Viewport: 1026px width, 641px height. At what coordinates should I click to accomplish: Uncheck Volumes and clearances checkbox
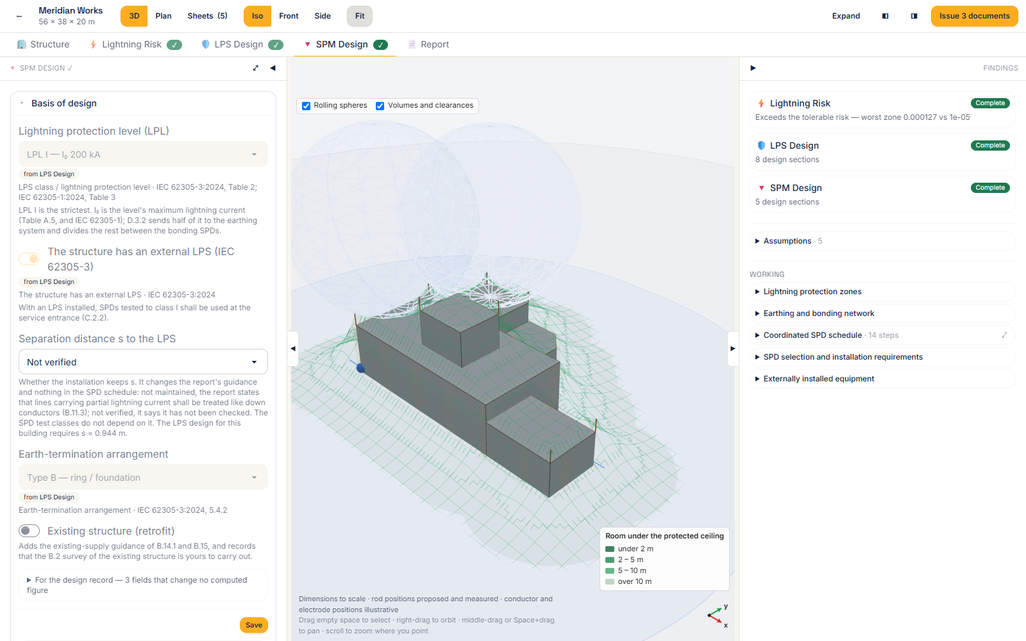(380, 106)
